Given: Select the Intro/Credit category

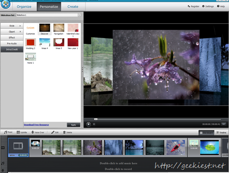Looking at the screenshot, I should tap(12, 50).
